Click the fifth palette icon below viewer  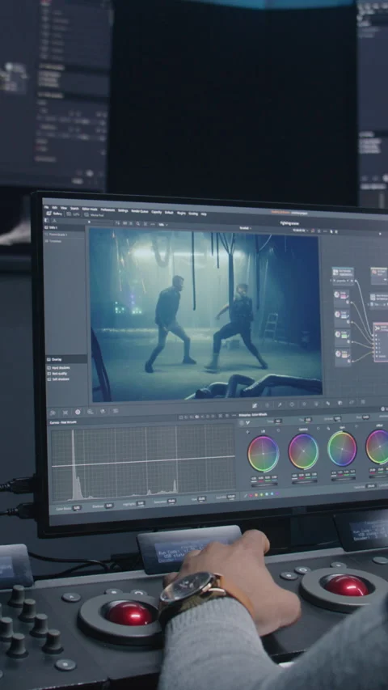[103, 412]
